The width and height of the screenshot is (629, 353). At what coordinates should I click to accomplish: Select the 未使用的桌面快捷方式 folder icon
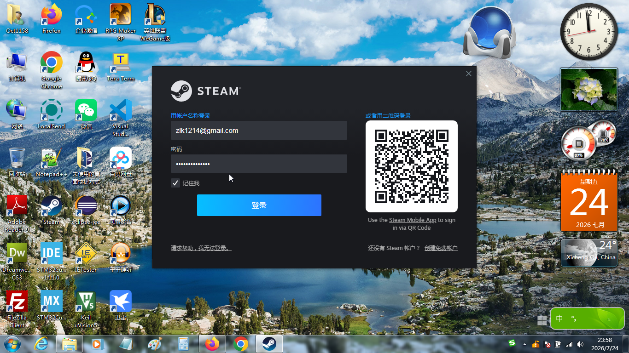click(86, 166)
